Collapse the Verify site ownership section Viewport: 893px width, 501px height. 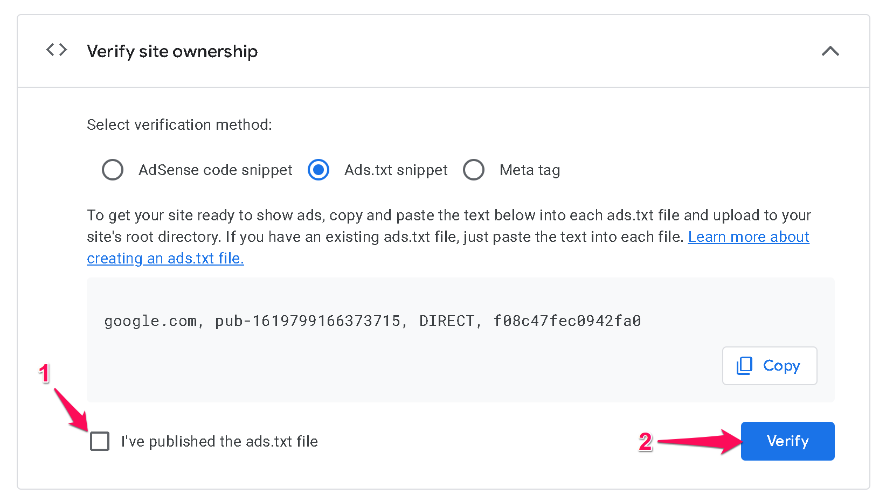point(830,51)
